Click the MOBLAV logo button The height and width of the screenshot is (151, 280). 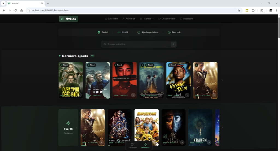pos(69,19)
